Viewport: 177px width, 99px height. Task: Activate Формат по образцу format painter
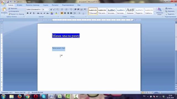point(16,14)
